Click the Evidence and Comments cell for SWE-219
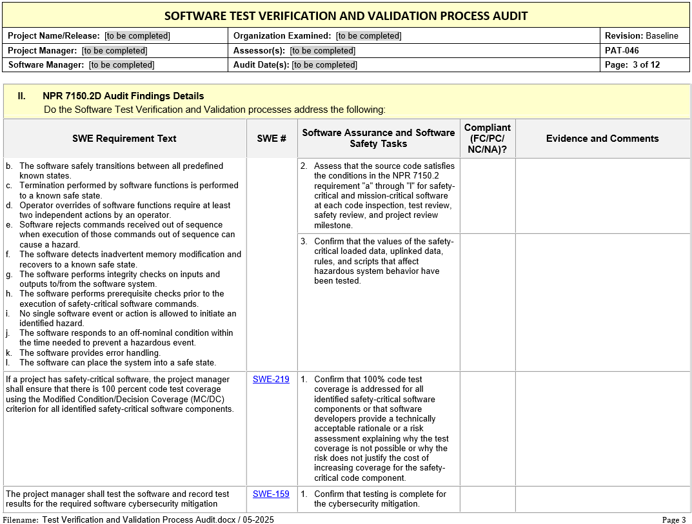692x524 pixels. click(602, 429)
